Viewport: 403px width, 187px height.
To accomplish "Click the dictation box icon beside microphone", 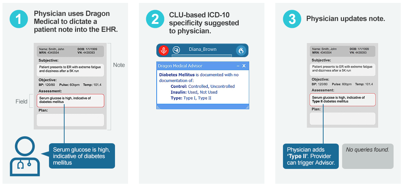I will 176,50.
